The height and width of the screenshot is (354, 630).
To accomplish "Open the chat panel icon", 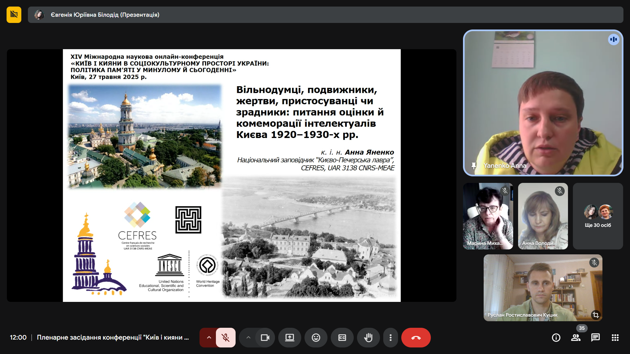I will click(595, 338).
